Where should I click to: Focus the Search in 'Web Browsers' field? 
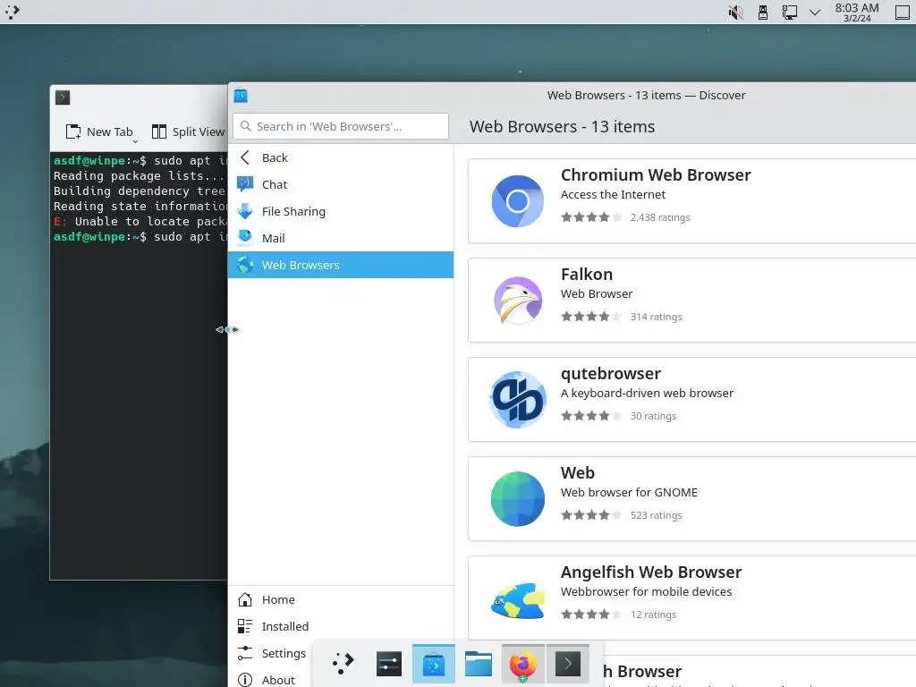[x=341, y=126]
